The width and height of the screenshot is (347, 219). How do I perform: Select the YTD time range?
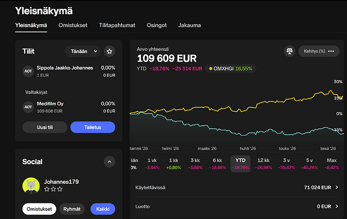click(240, 164)
